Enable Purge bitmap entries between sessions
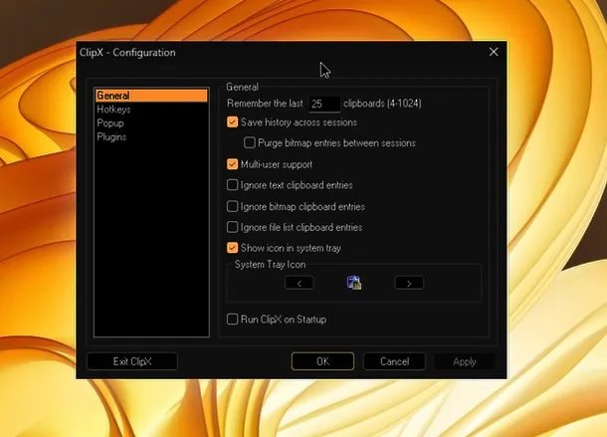The width and height of the screenshot is (607, 437). coord(250,142)
